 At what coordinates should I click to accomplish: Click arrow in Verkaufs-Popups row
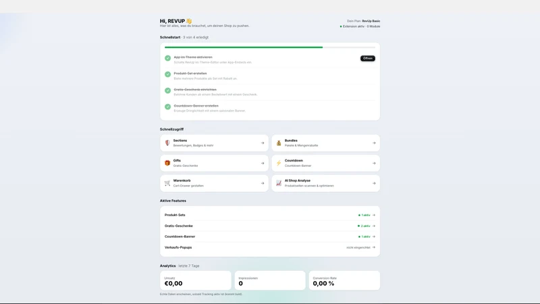click(x=374, y=247)
